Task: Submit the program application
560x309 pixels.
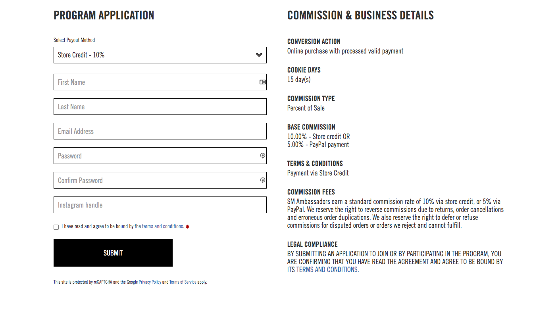Action: (x=113, y=253)
